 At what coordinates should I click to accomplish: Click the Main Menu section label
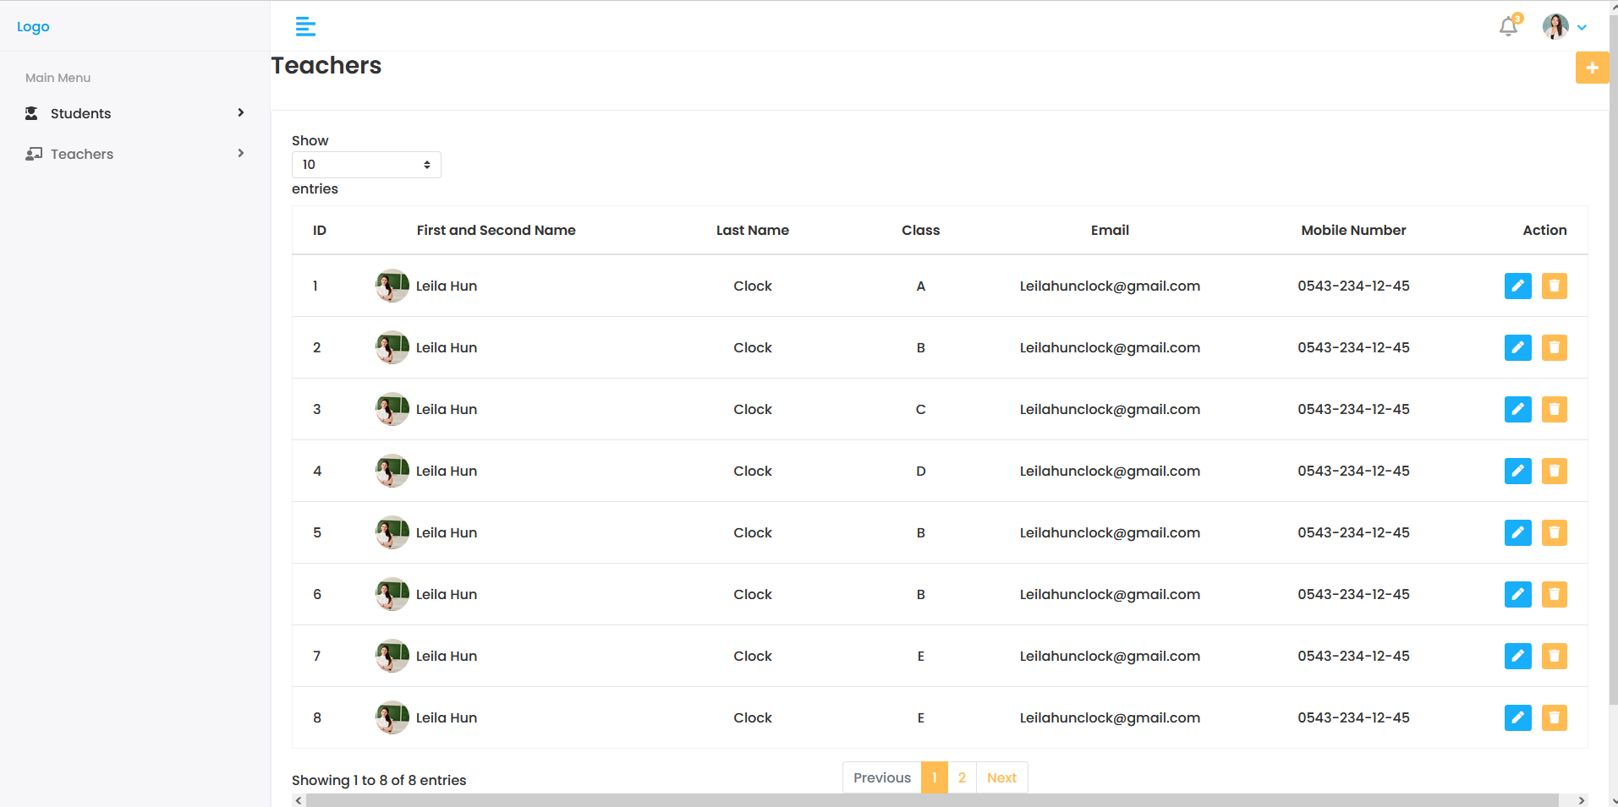(58, 78)
